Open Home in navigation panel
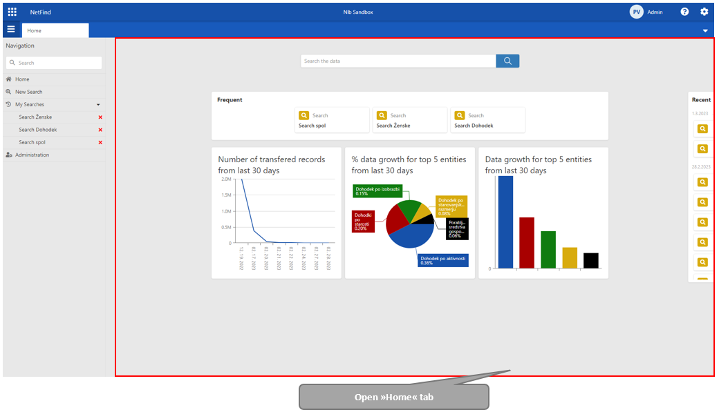This screenshot has height=412, width=719. point(22,79)
